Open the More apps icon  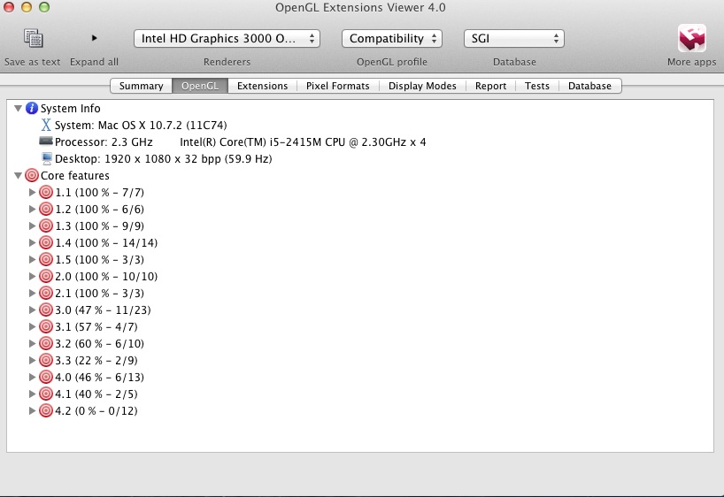pyautogui.click(x=691, y=39)
